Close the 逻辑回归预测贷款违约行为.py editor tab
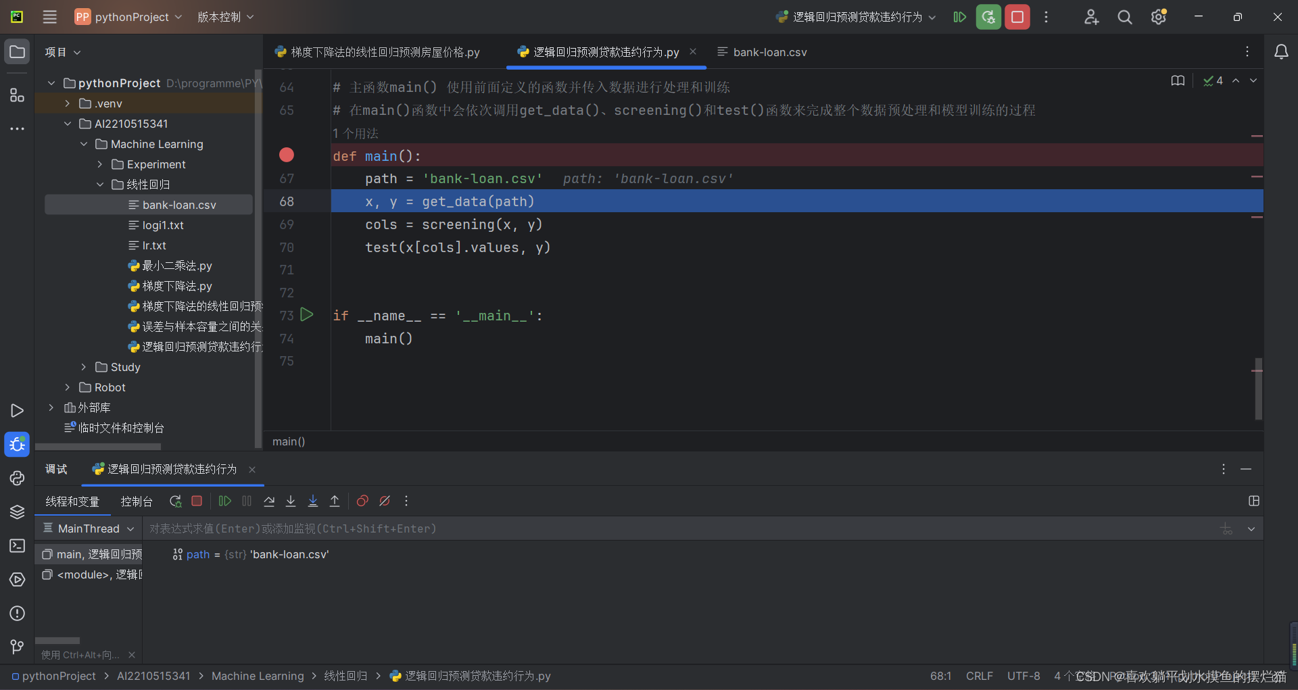This screenshot has width=1298, height=690. pos(693,51)
